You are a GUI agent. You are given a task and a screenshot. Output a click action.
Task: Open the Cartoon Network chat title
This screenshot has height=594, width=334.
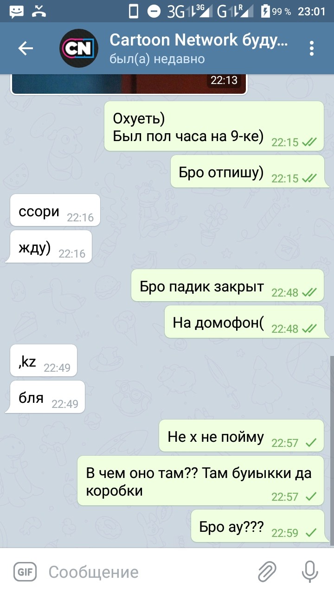(x=199, y=40)
